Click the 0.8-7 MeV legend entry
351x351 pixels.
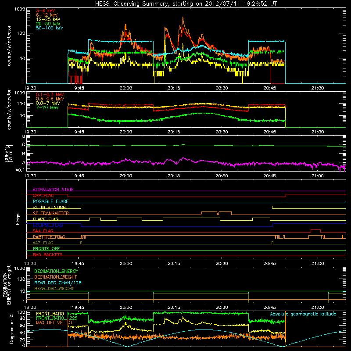[x=48, y=103]
